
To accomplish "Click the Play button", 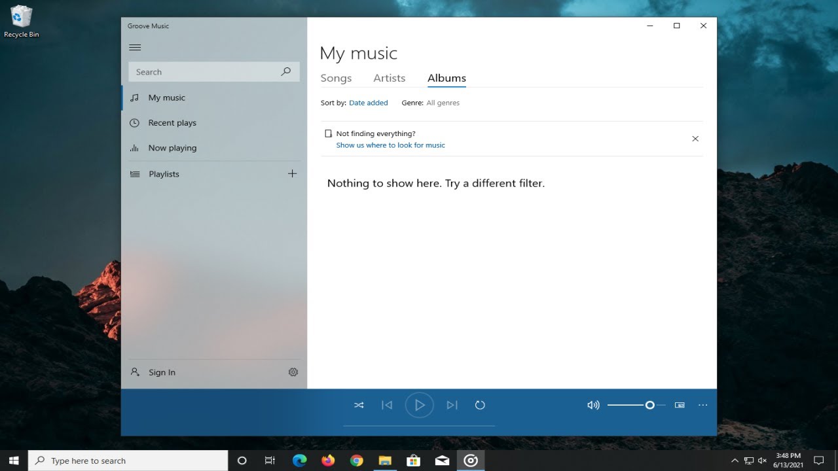I will coord(420,405).
